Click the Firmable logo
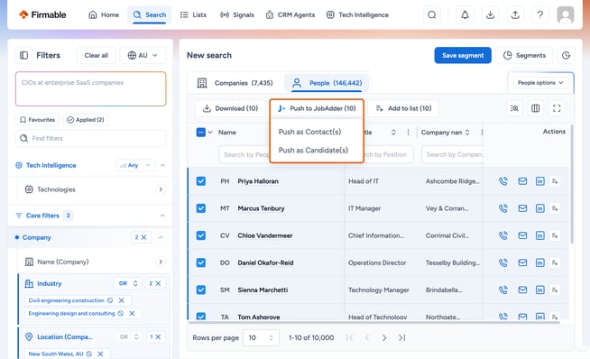The image size is (590, 359). click(x=42, y=15)
